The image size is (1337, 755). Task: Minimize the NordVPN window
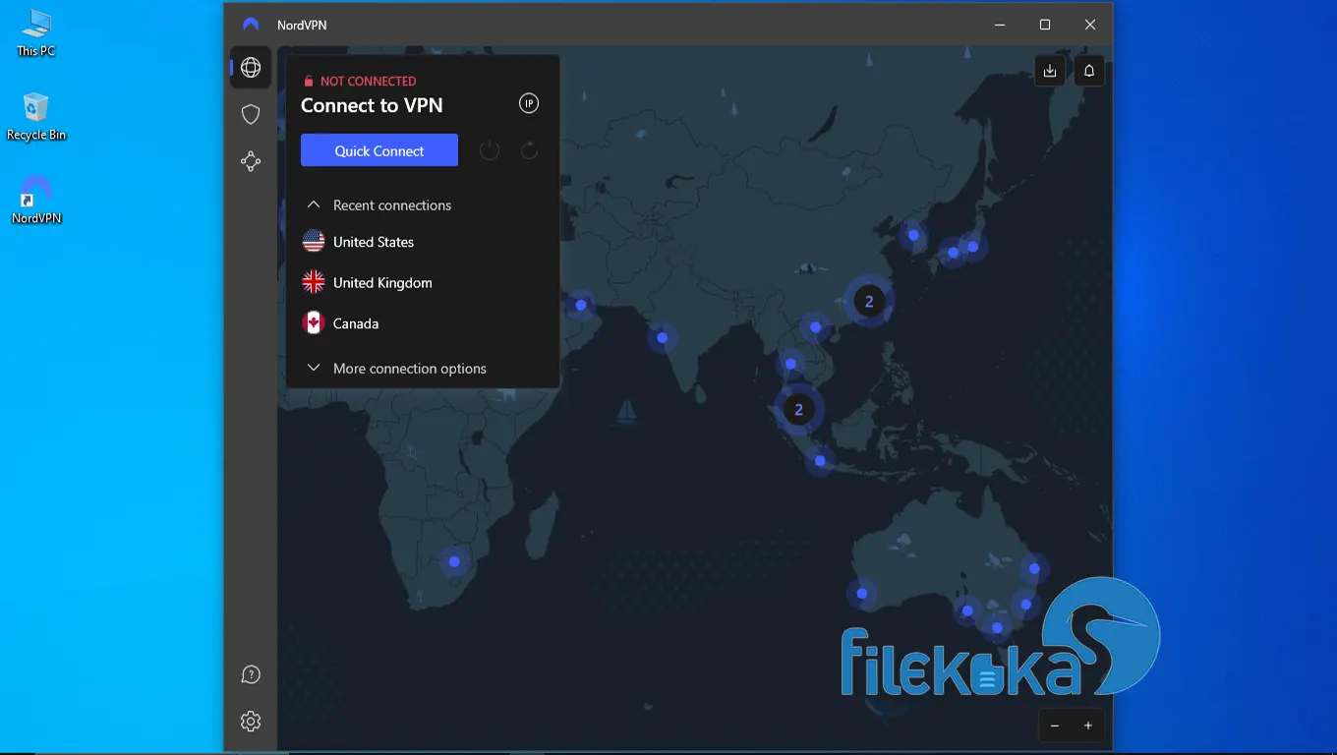(x=1000, y=25)
